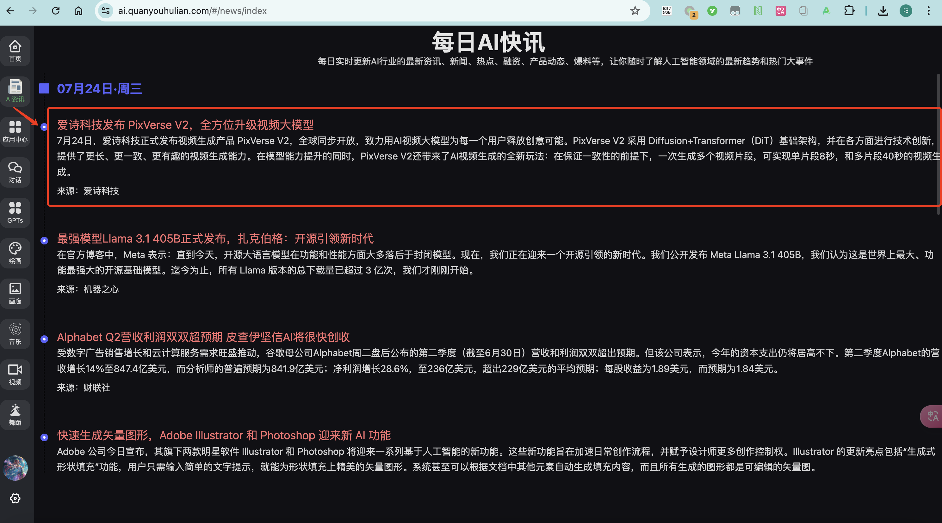Open the 舞蹈 dance sidebar item
This screenshot has height=523, width=942.
point(15,415)
